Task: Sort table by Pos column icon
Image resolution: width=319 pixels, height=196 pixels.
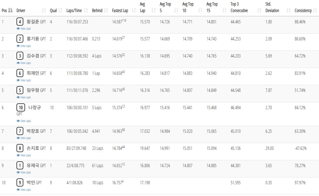Action: pyautogui.click(x=11, y=10)
